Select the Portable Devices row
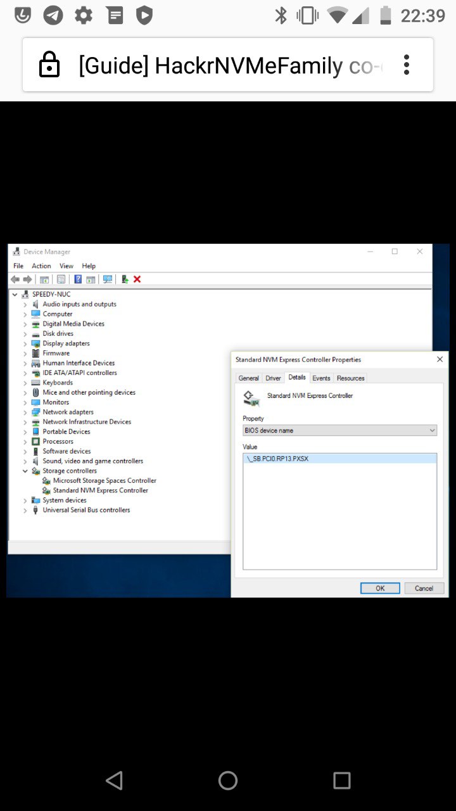Viewport: 456px width, 811px height. click(66, 431)
